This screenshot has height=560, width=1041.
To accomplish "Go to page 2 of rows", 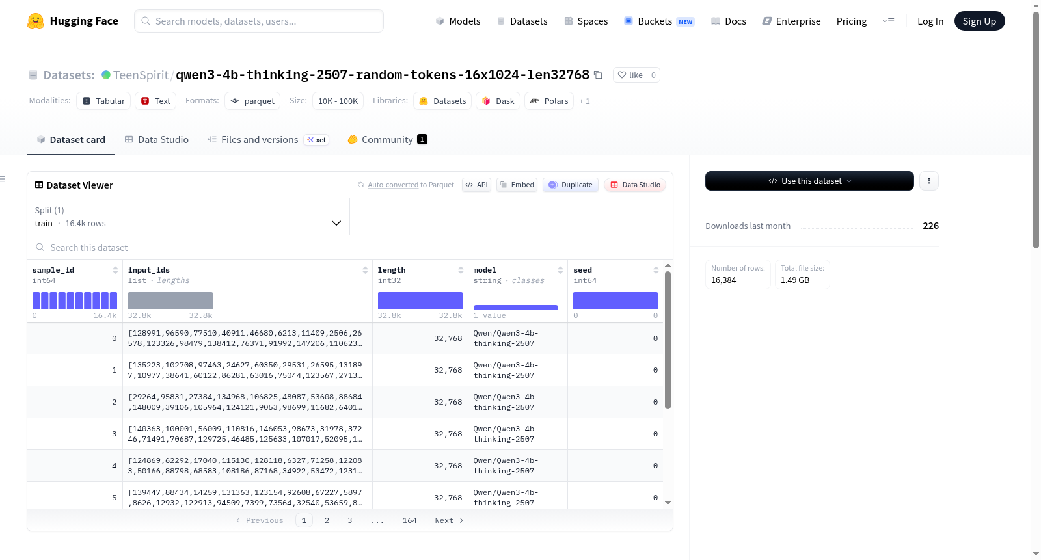I will pyautogui.click(x=327, y=520).
